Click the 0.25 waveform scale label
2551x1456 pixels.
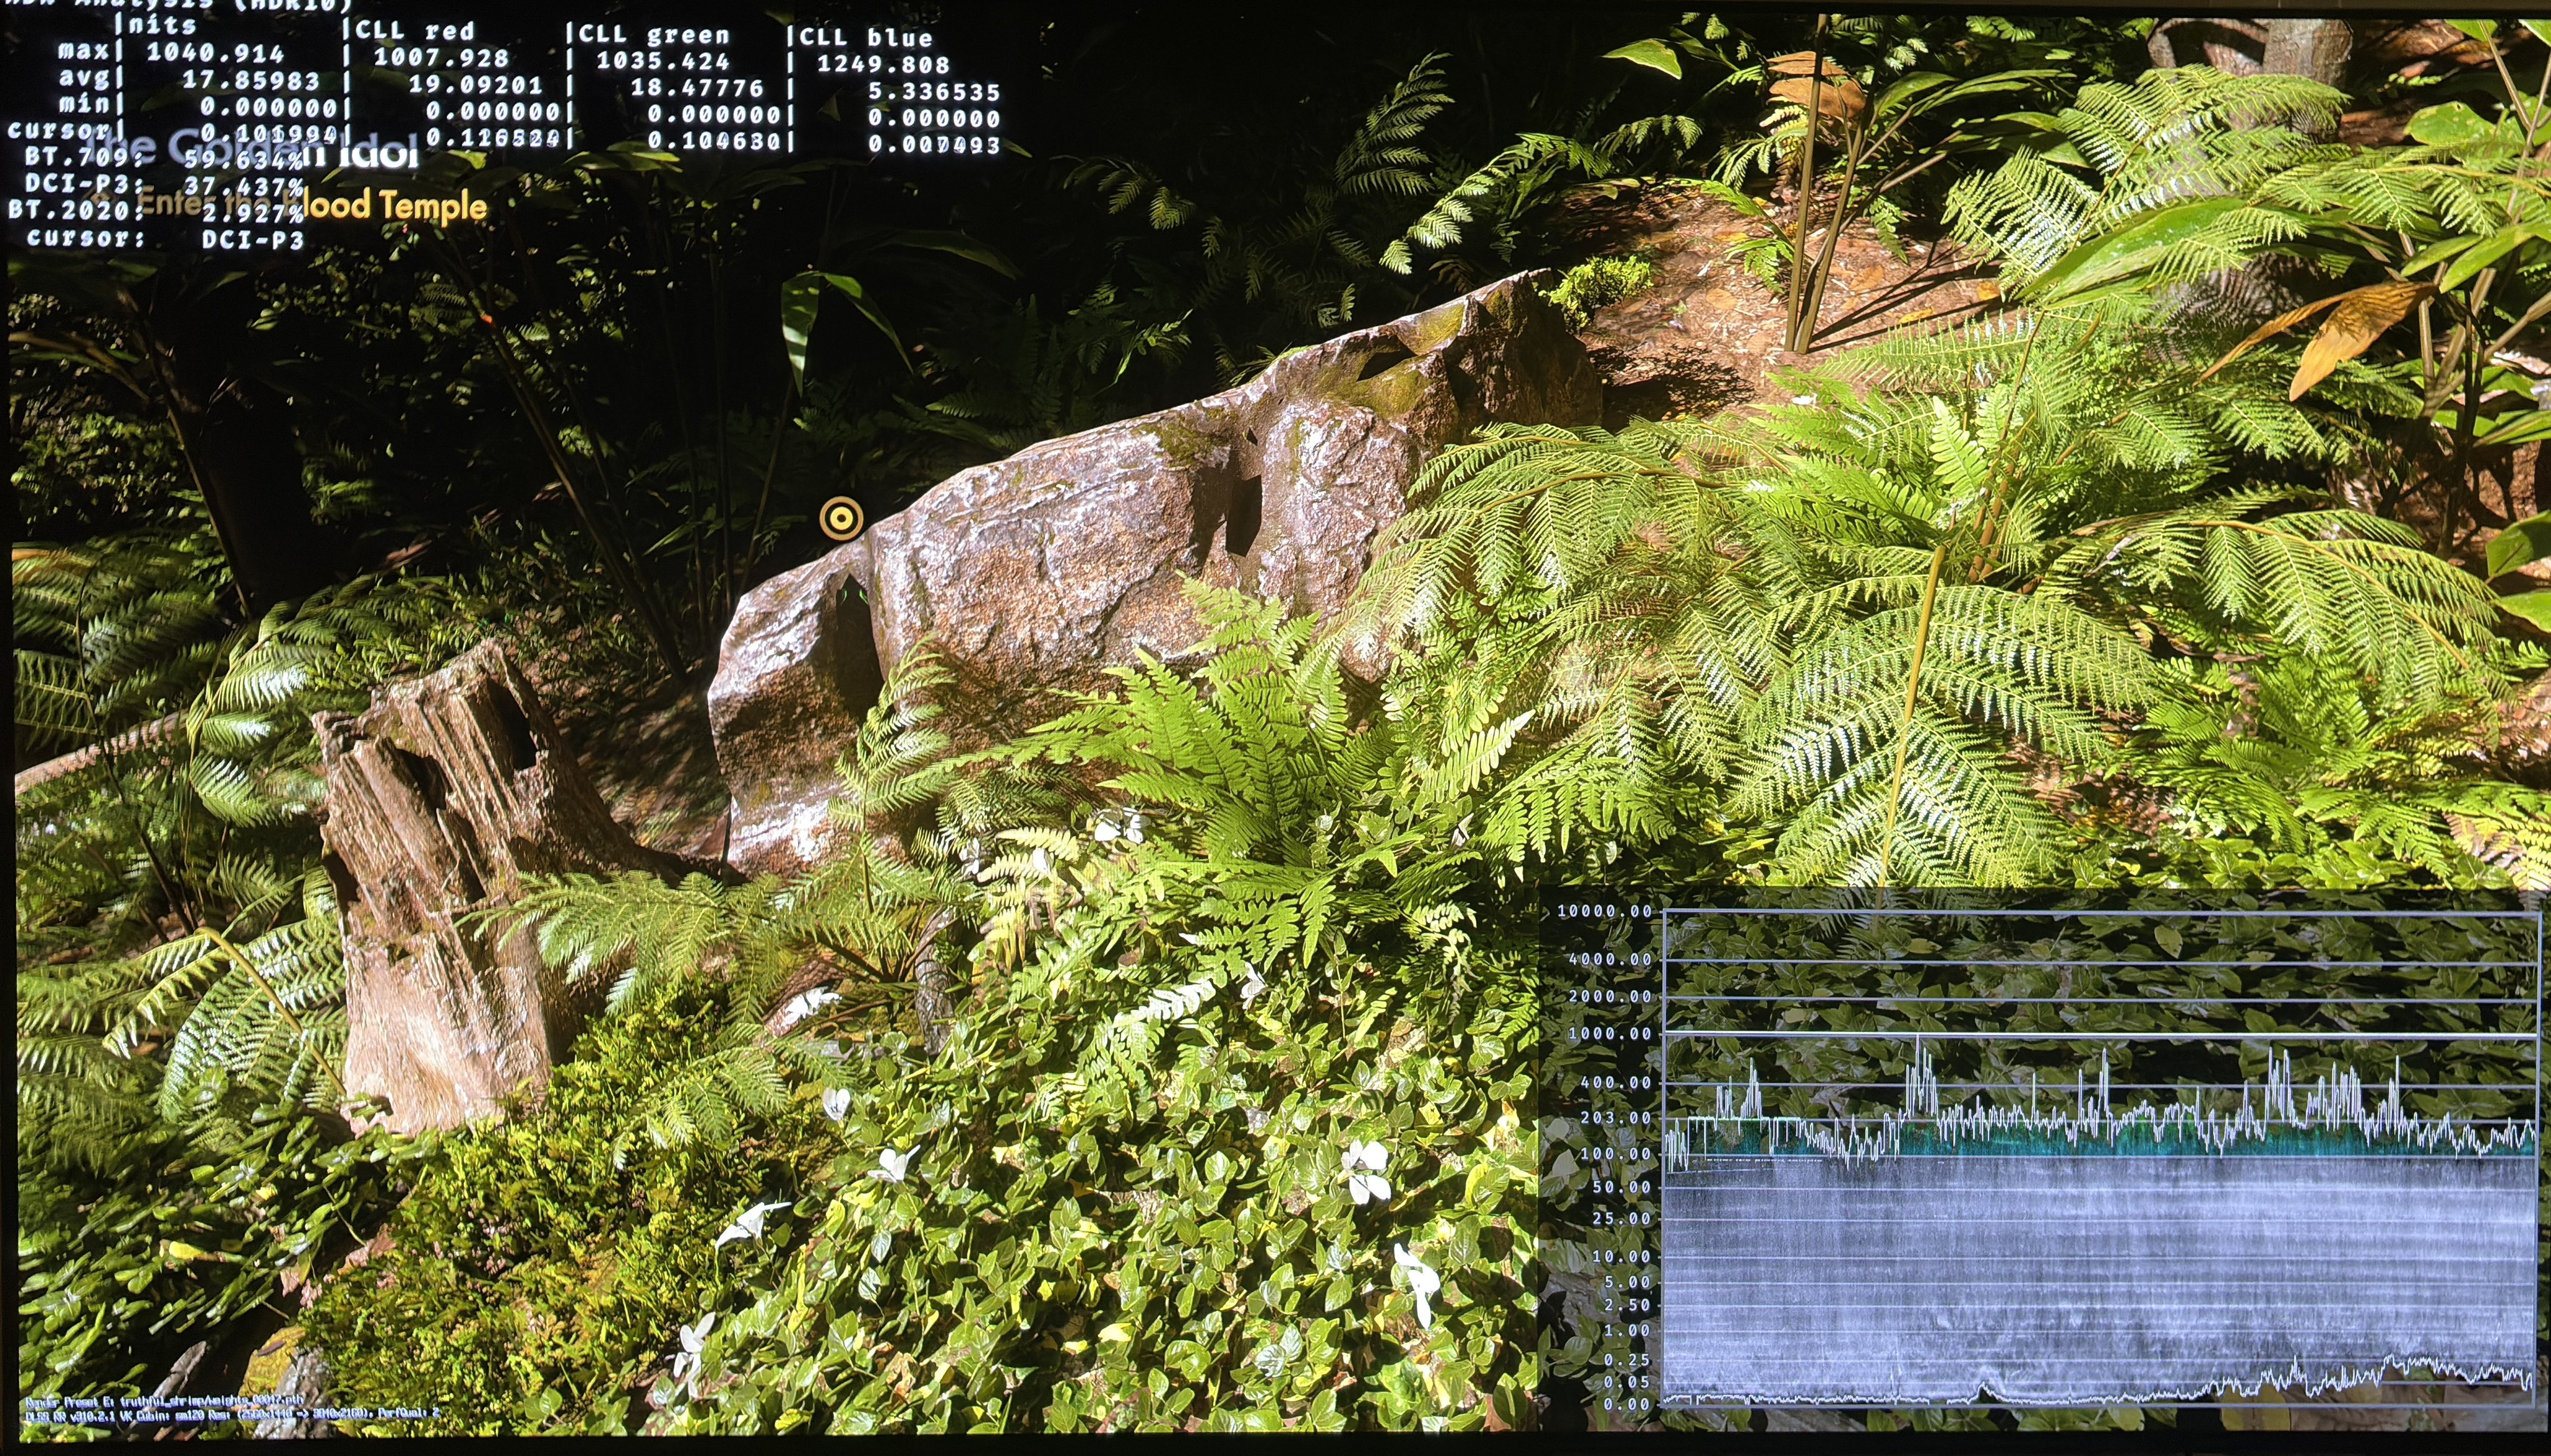click(x=1626, y=1360)
